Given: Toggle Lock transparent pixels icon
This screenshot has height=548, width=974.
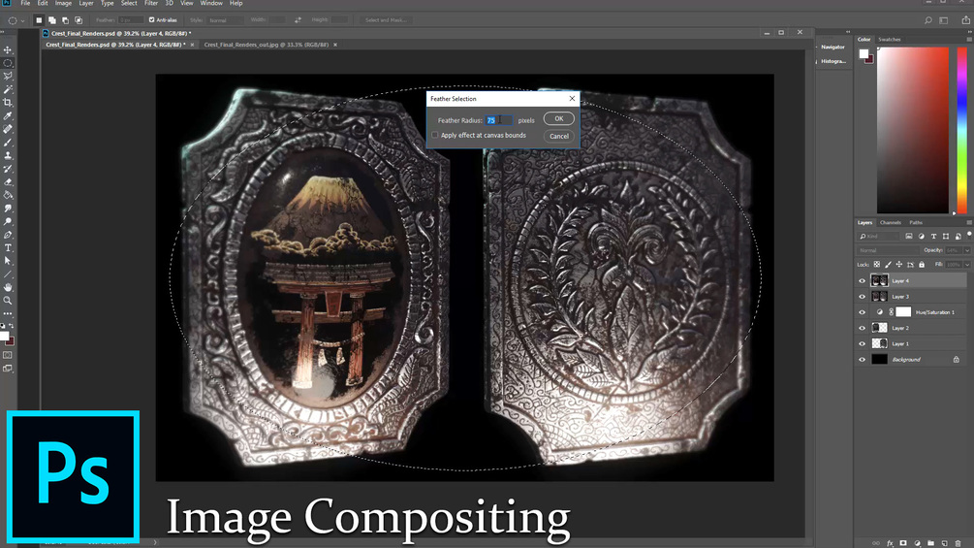Looking at the screenshot, I should click(x=876, y=265).
